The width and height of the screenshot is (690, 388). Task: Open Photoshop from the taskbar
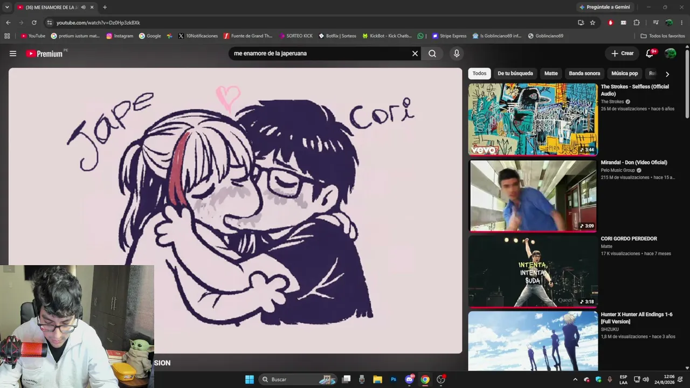pos(394,379)
